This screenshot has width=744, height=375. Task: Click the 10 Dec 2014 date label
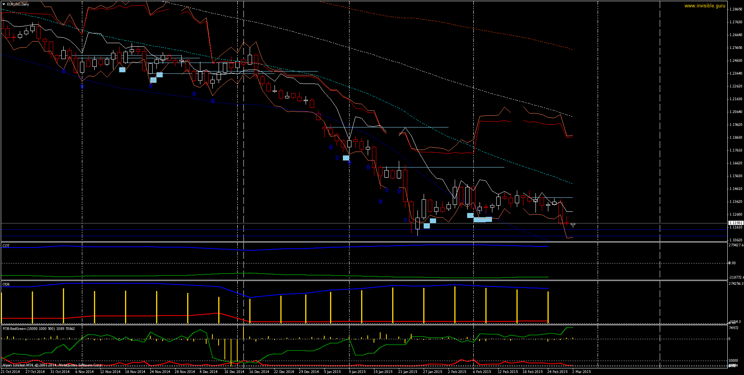coord(235,372)
